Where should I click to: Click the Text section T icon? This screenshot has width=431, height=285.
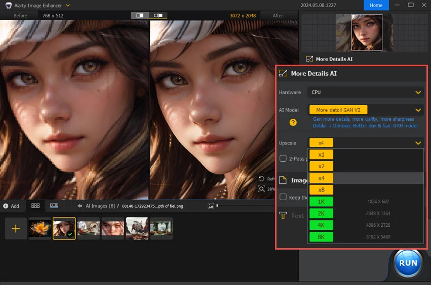(x=283, y=215)
